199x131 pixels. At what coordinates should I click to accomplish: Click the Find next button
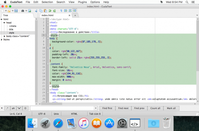click(x=123, y=108)
